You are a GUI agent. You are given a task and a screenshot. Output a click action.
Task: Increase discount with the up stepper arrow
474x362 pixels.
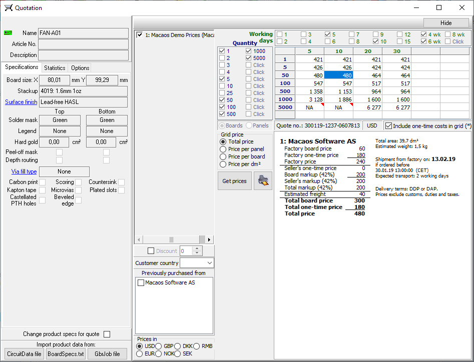[197, 249]
